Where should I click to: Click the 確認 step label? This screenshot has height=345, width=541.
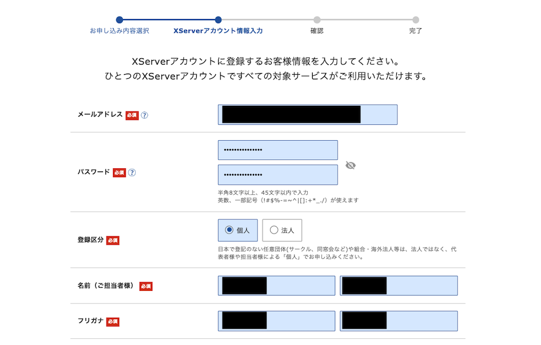[317, 31]
